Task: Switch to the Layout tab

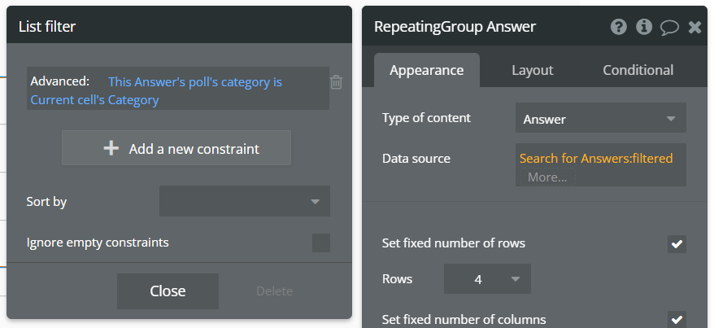Action: (532, 70)
